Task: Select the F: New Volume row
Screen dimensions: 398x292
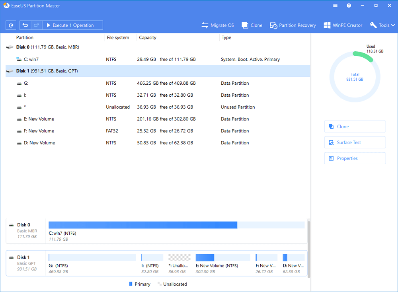Action: point(158,131)
